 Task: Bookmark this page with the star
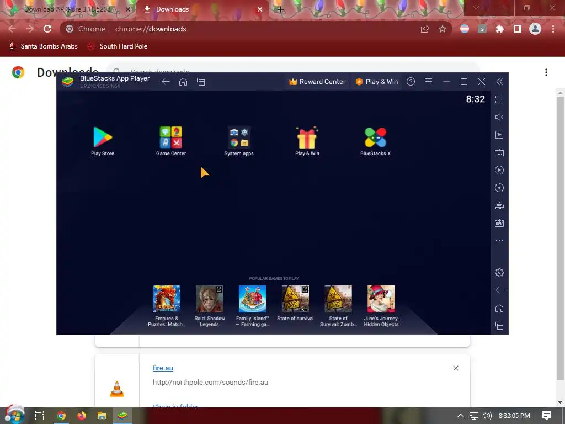[443, 29]
